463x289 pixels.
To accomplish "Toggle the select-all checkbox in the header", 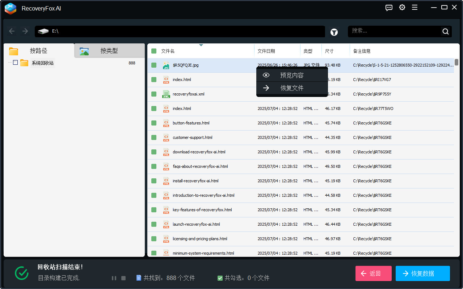I will 154,51.
